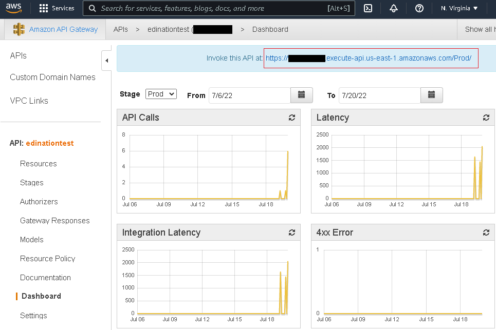Refresh the Latency chart
The width and height of the screenshot is (496, 330).
click(486, 118)
